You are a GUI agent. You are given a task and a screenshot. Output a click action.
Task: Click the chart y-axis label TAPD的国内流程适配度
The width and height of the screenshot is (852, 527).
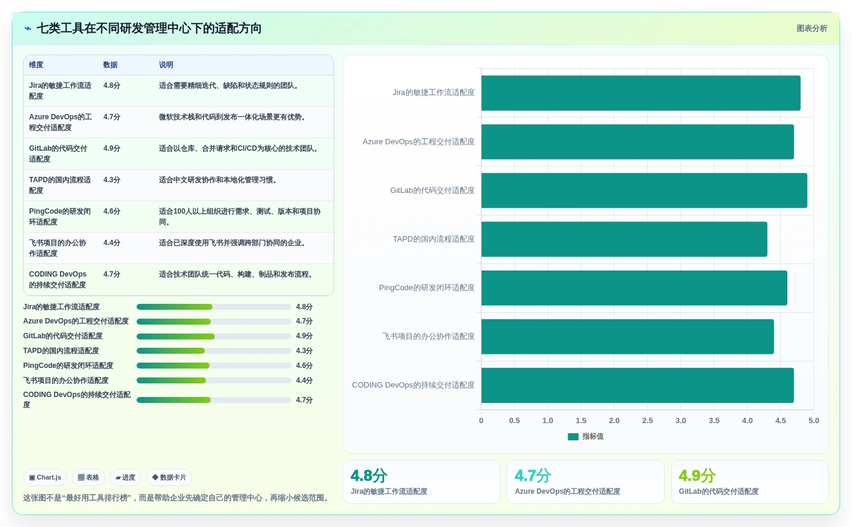(x=433, y=239)
